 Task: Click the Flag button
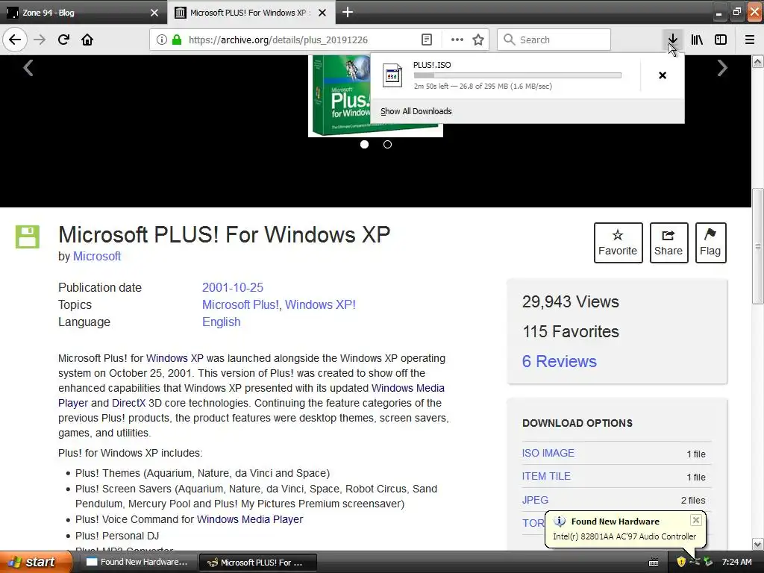[x=710, y=242]
